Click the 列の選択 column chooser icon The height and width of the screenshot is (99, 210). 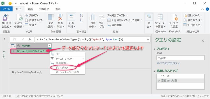51,17
